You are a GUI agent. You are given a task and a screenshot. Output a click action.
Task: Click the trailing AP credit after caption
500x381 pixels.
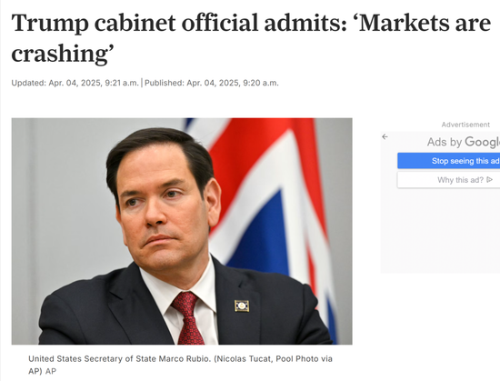point(51,371)
